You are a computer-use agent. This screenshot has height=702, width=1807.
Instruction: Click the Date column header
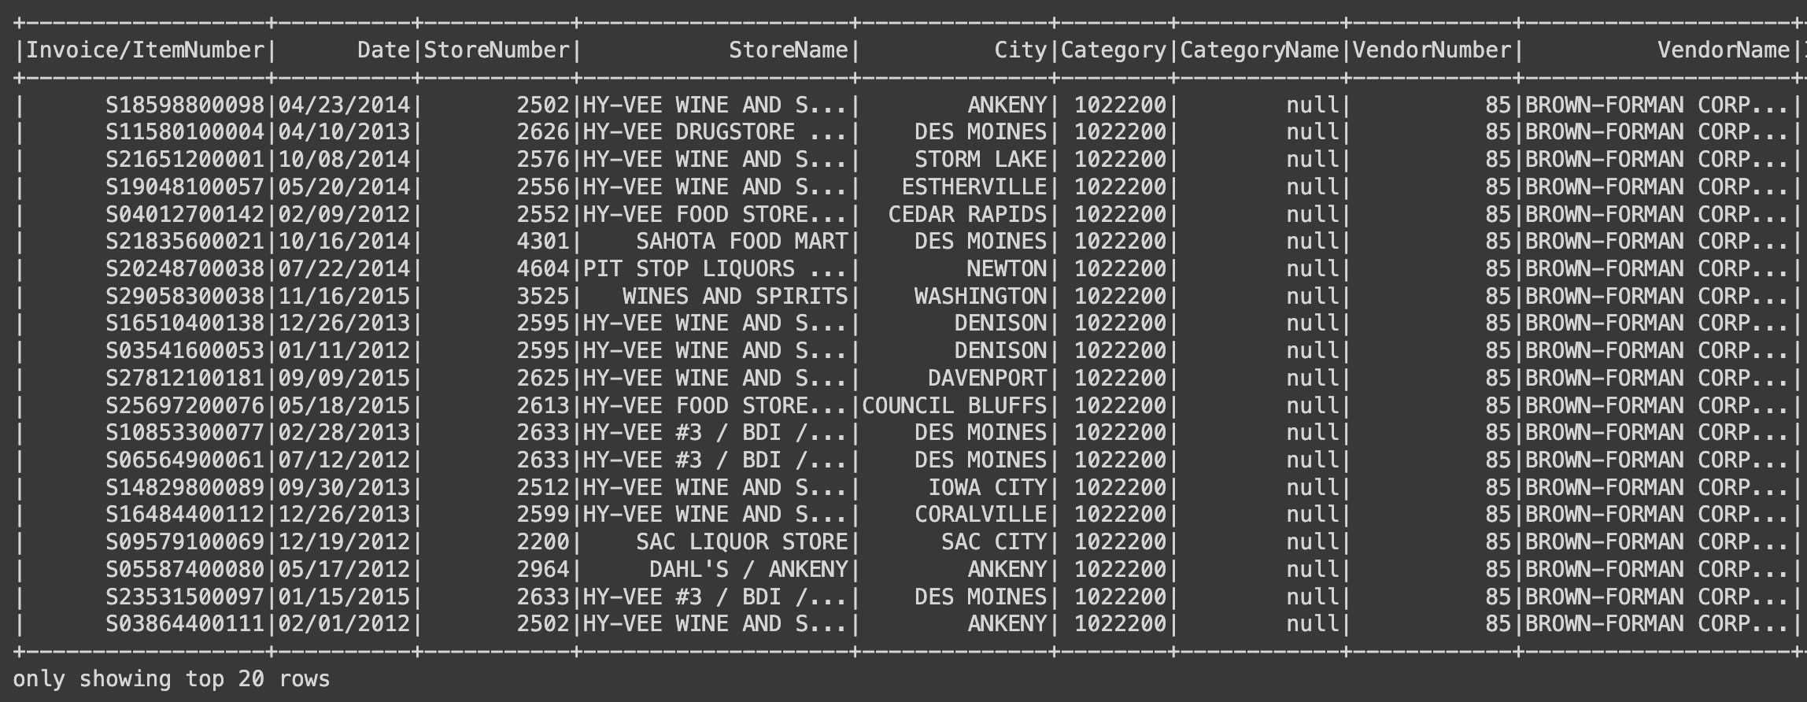[384, 50]
